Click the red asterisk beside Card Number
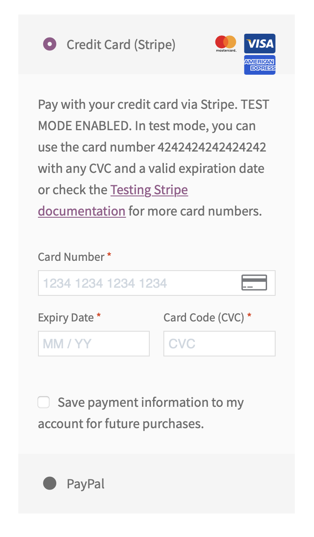This screenshot has width=314, height=537. click(x=109, y=256)
